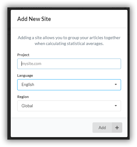The image size is (137, 147).
Task: Click the 'when calculating statistical averages' line
Action: (x=69, y=44)
